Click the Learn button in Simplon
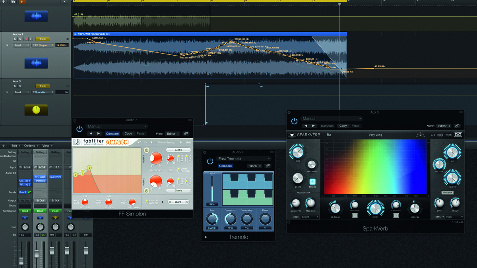This screenshot has width=477, height=268. tap(178, 202)
